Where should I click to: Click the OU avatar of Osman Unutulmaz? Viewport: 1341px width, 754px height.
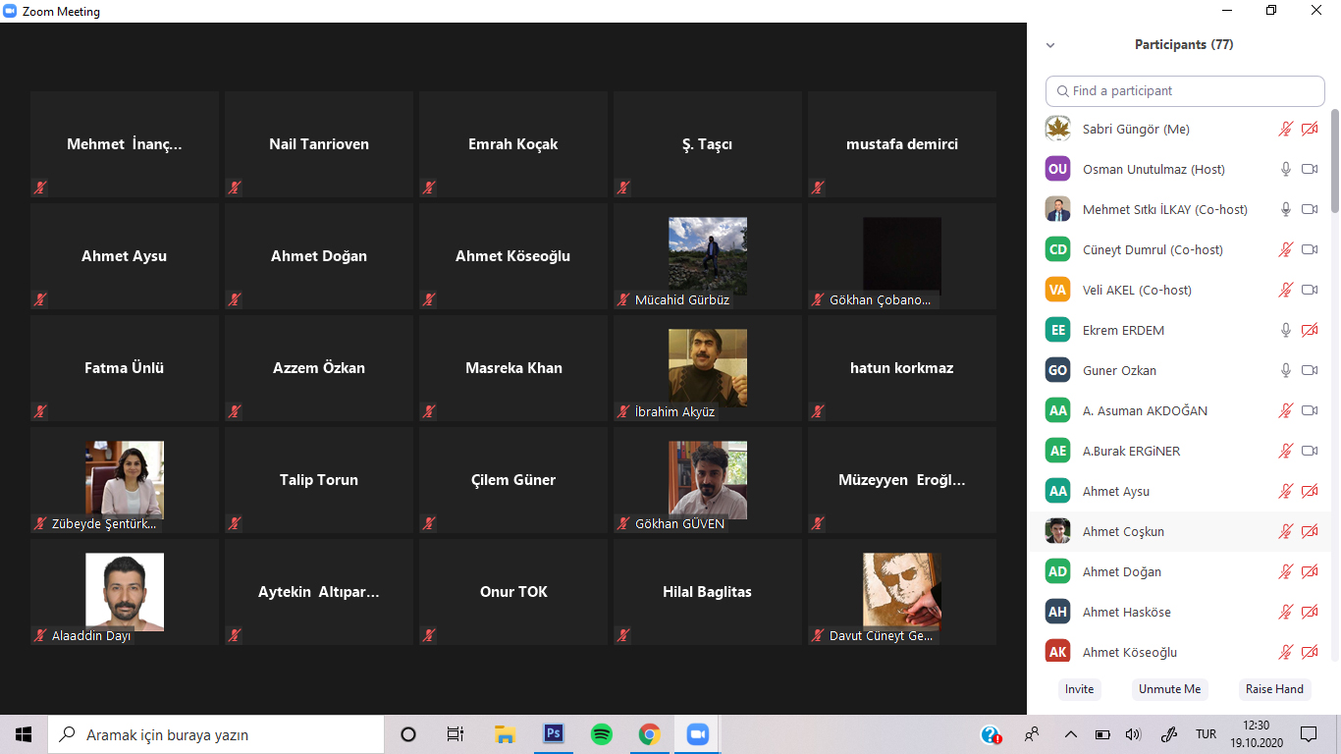pyautogui.click(x=1057, y=169)
